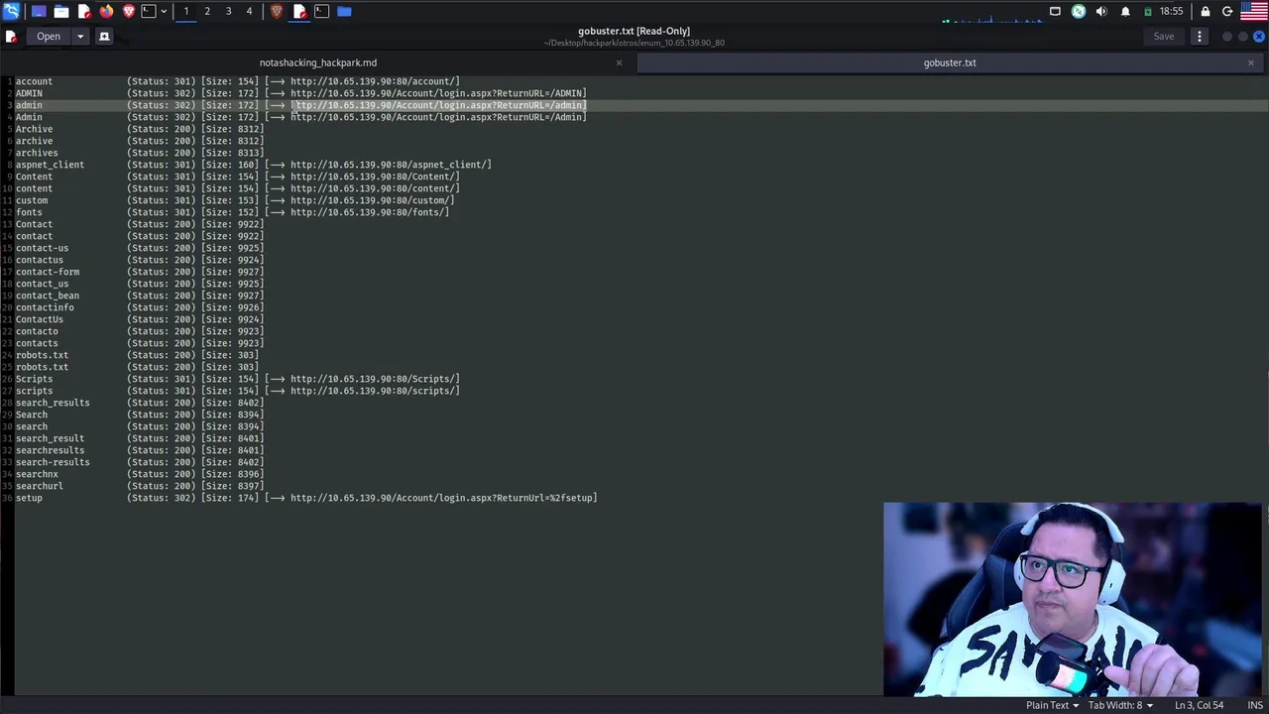Launch the text editor from panel launcher
This screenshot has height=714, width=1269.
[x=84, y=11]
